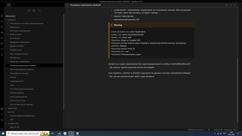The width and height of the screenshot is (242, 136).
Task: Click the Обратных ссылок backlinks counter
Action: pos(196,130)
